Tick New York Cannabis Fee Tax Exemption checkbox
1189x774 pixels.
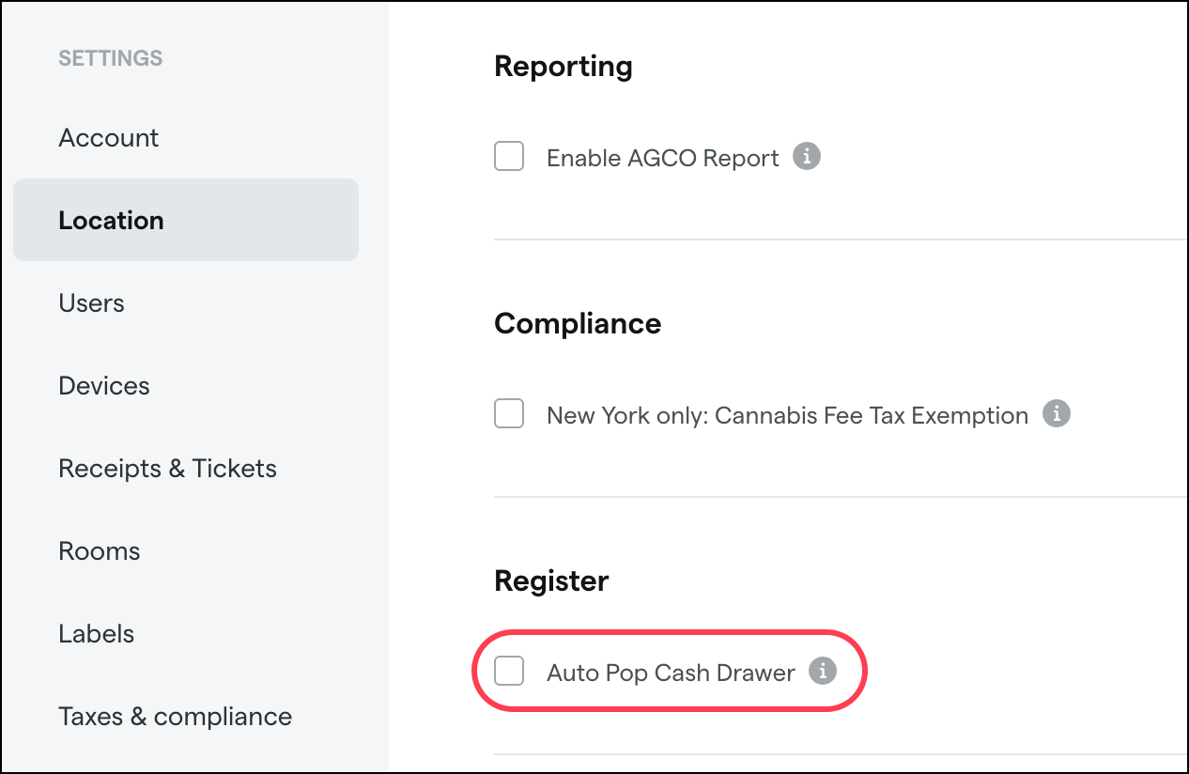pos(509,413)
